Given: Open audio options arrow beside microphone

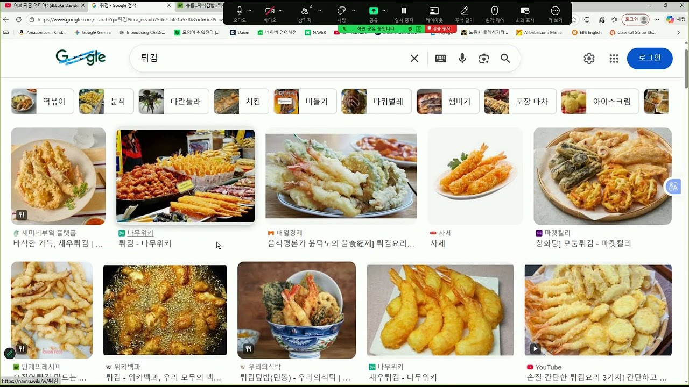Looking at the screenshot, I should 249,11.
